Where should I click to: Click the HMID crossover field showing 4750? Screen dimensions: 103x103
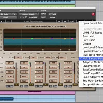(x=48, y=58)
